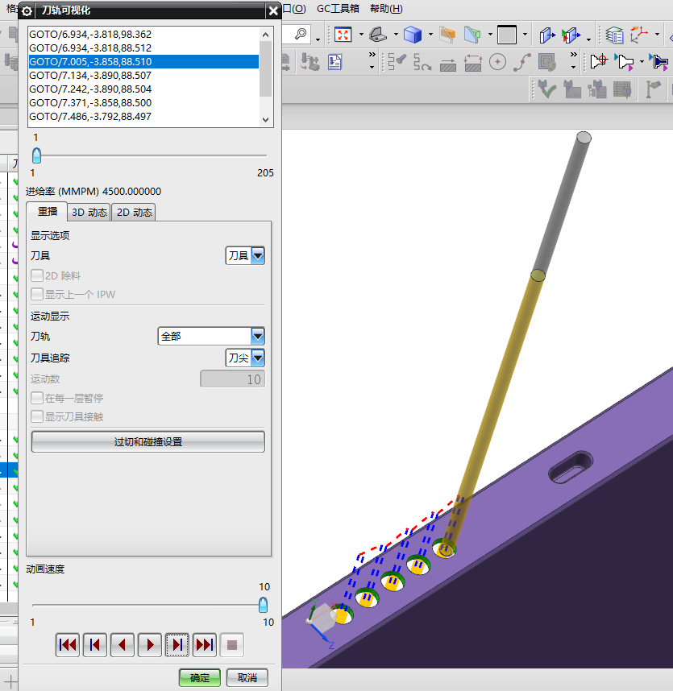Click the green 确定 button

199,677
